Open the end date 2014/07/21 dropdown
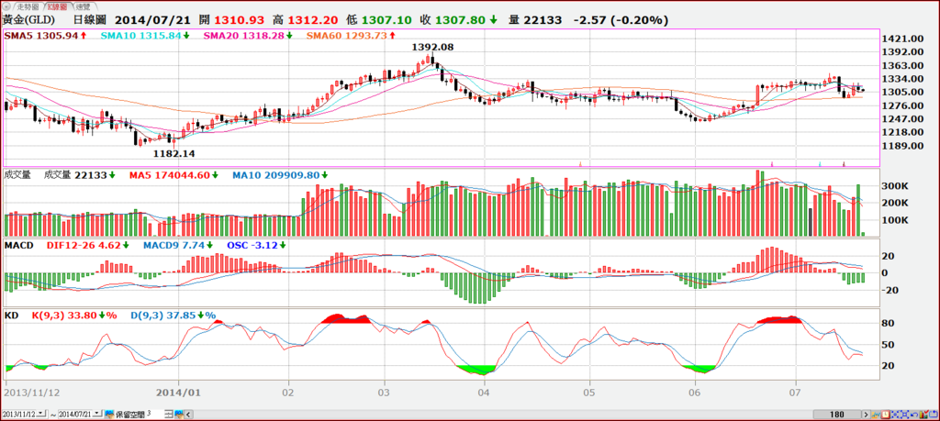 [x=97, y=414]
